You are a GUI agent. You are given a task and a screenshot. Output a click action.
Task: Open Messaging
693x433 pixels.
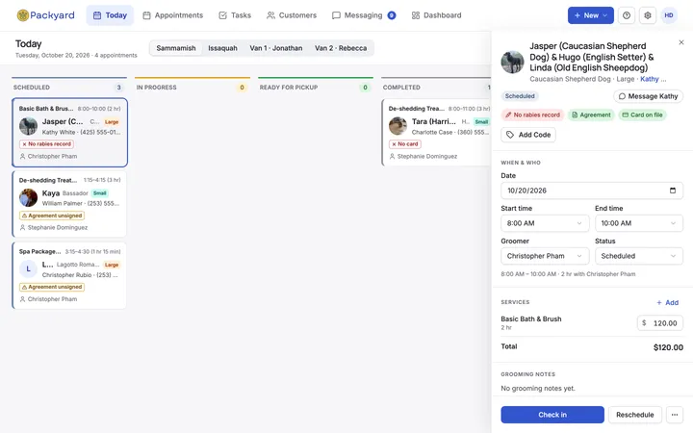(363, 15)
